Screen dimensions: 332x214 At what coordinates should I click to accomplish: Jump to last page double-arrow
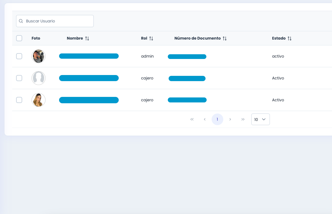pyautogui.click(x=243, y=119)
